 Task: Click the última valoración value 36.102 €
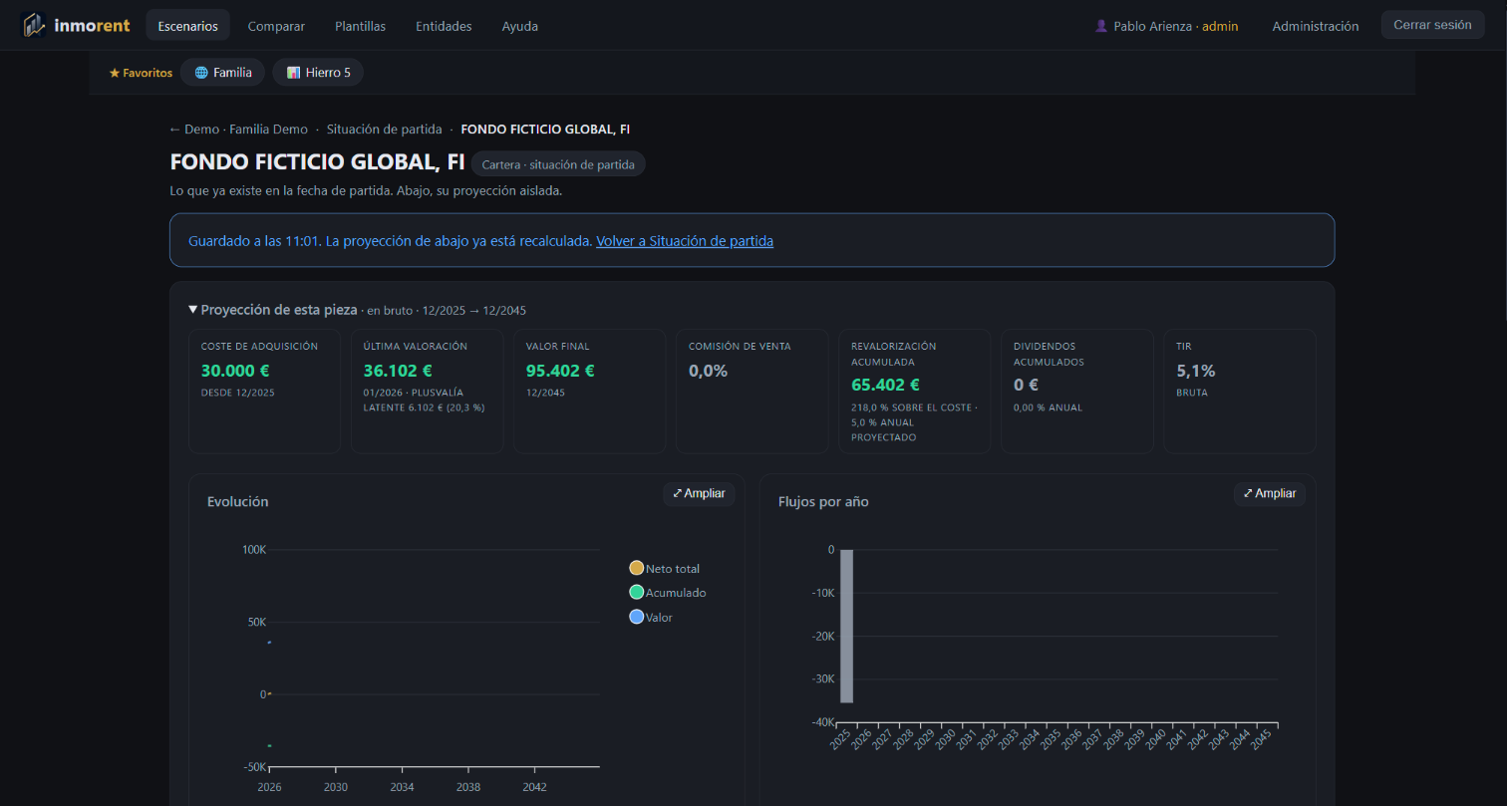click(398, 371)
